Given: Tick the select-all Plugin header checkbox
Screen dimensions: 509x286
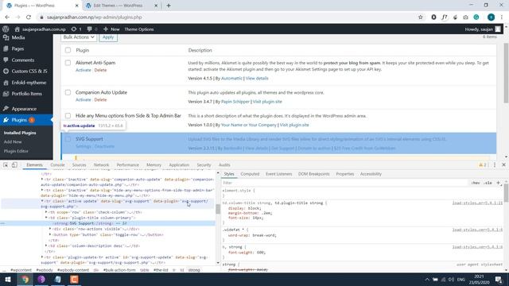Looking at the screenshot, I should click(x=68, y=50).
